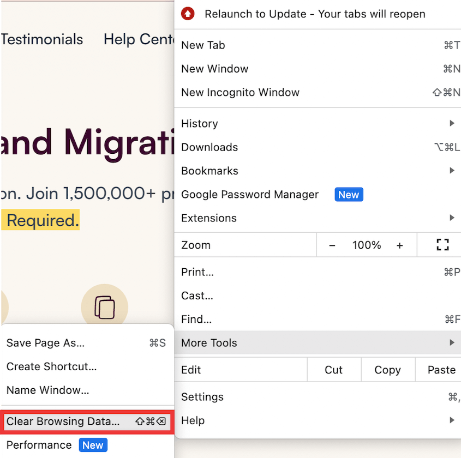Open Downloads from the menu
The image size is (461, 458).
[x=318, y=147]
